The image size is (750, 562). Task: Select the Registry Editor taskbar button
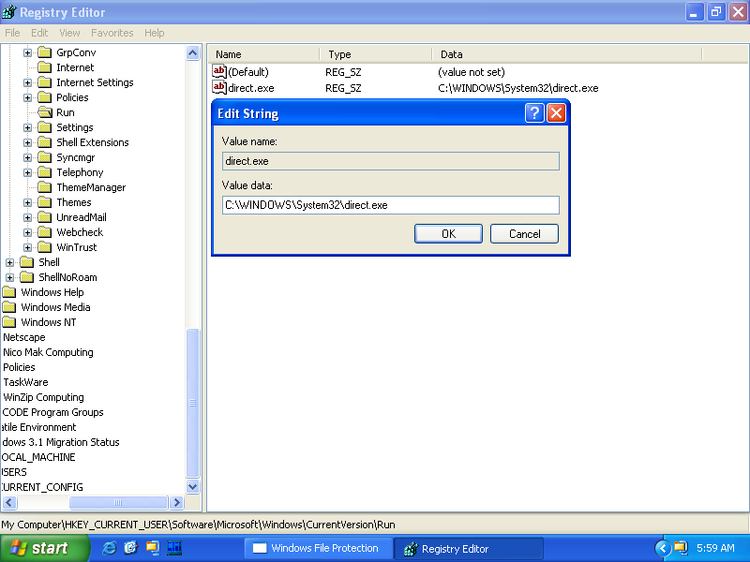(x=469, y=549)
